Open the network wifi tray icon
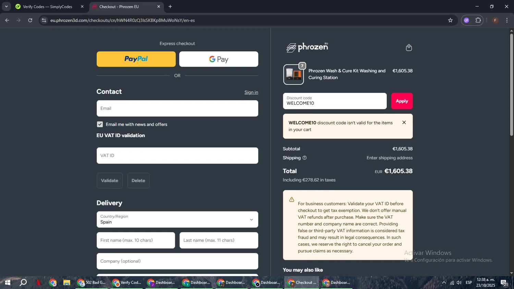Image resolution: width=514 pixels, height=289 pixels. tap(452, 282)
